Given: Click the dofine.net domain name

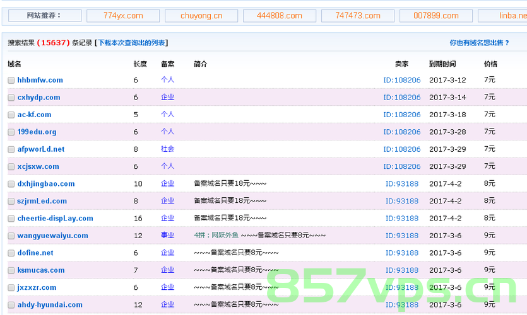Looking at the screenshot, I should [35, 253].
